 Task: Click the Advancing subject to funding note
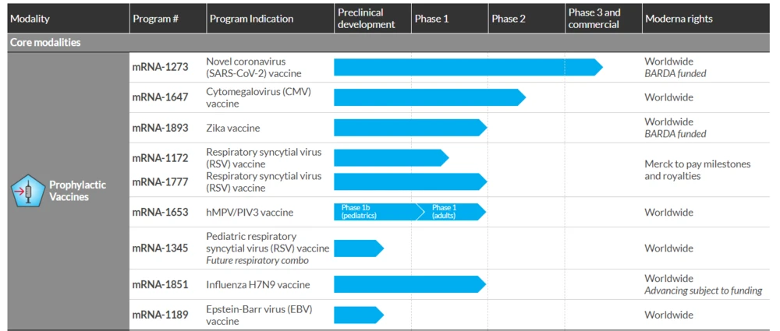(703, 291)
